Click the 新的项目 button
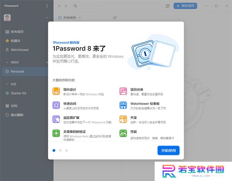 click(x=185, y=6)
